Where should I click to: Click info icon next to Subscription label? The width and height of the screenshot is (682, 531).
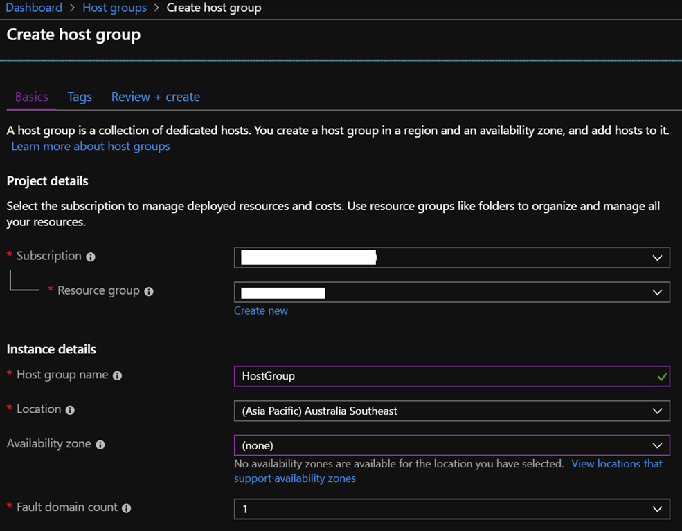click(x=91, y=257)
